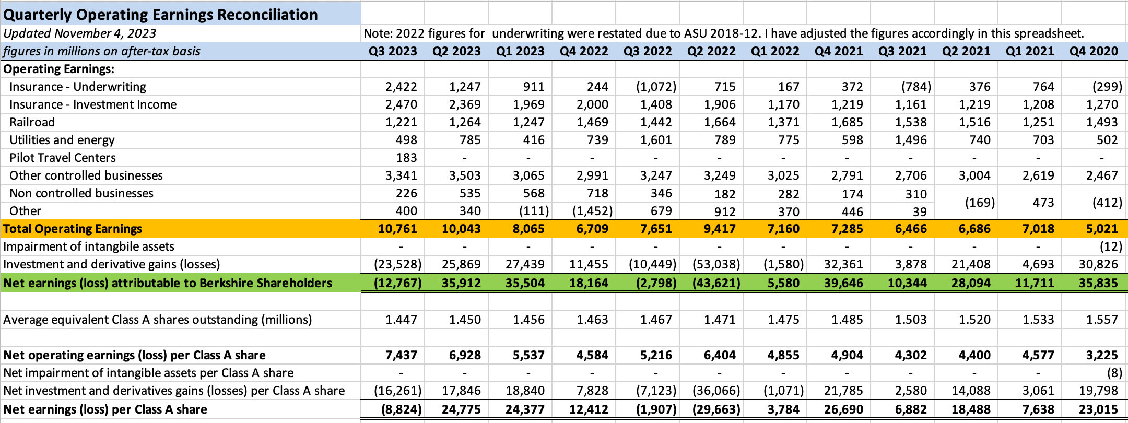This screenshot has height=423, width=1128.
Task: Click Q3 2023 Insurance Underwriting value 2,422
Action: pos(401,87)
